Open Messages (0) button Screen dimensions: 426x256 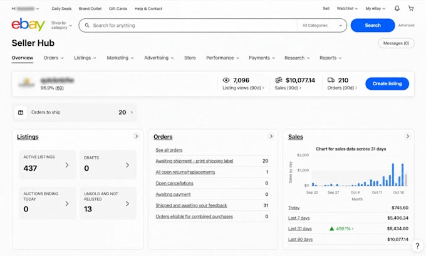point(396,43)
